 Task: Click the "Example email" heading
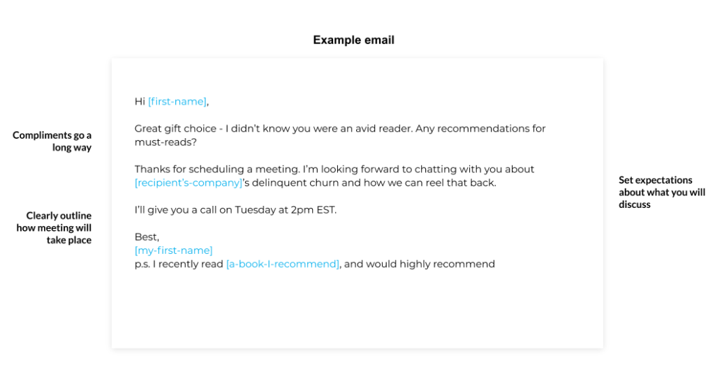coord(353,40)
